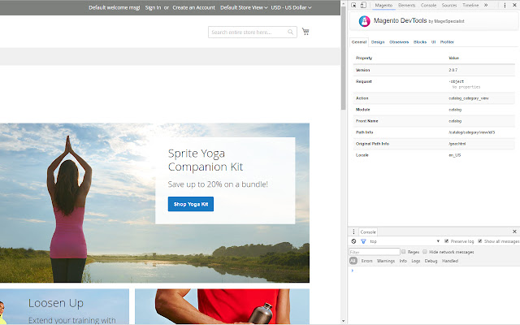Open DevTools customize three-dot menu
This screenshot has width=520, height=325.
(x=505, y=5)
